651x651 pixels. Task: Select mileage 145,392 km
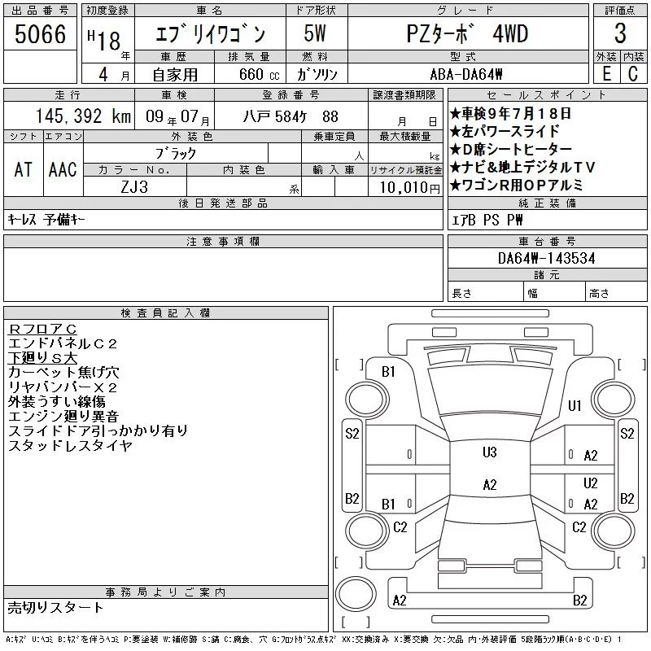[x=83, y=116]
